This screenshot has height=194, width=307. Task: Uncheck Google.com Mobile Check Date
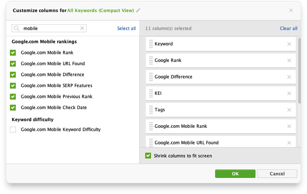13,107
